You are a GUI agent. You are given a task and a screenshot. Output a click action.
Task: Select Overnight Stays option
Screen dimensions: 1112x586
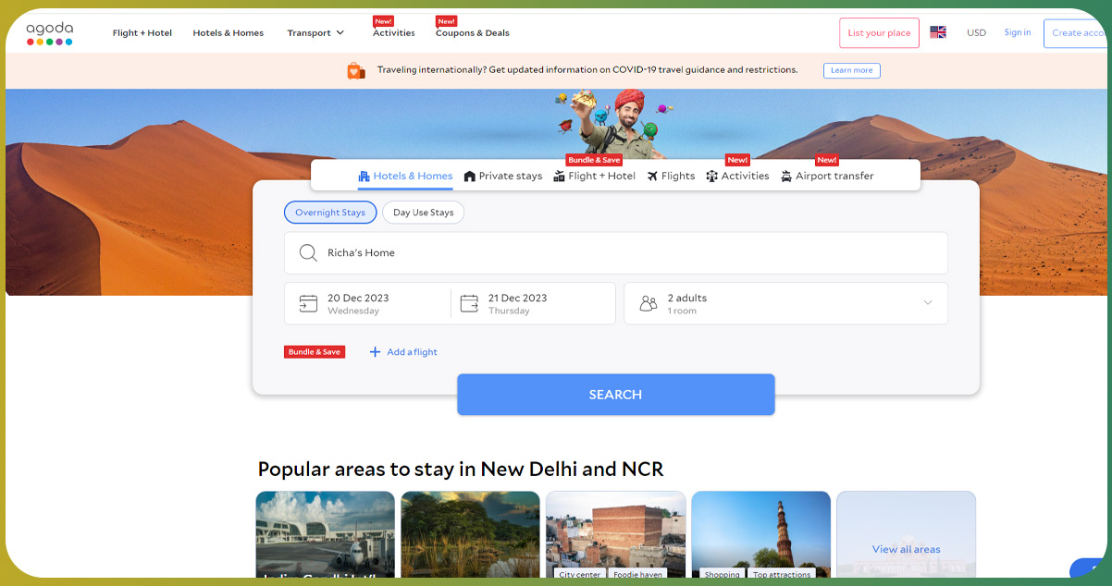coord(330,213)
